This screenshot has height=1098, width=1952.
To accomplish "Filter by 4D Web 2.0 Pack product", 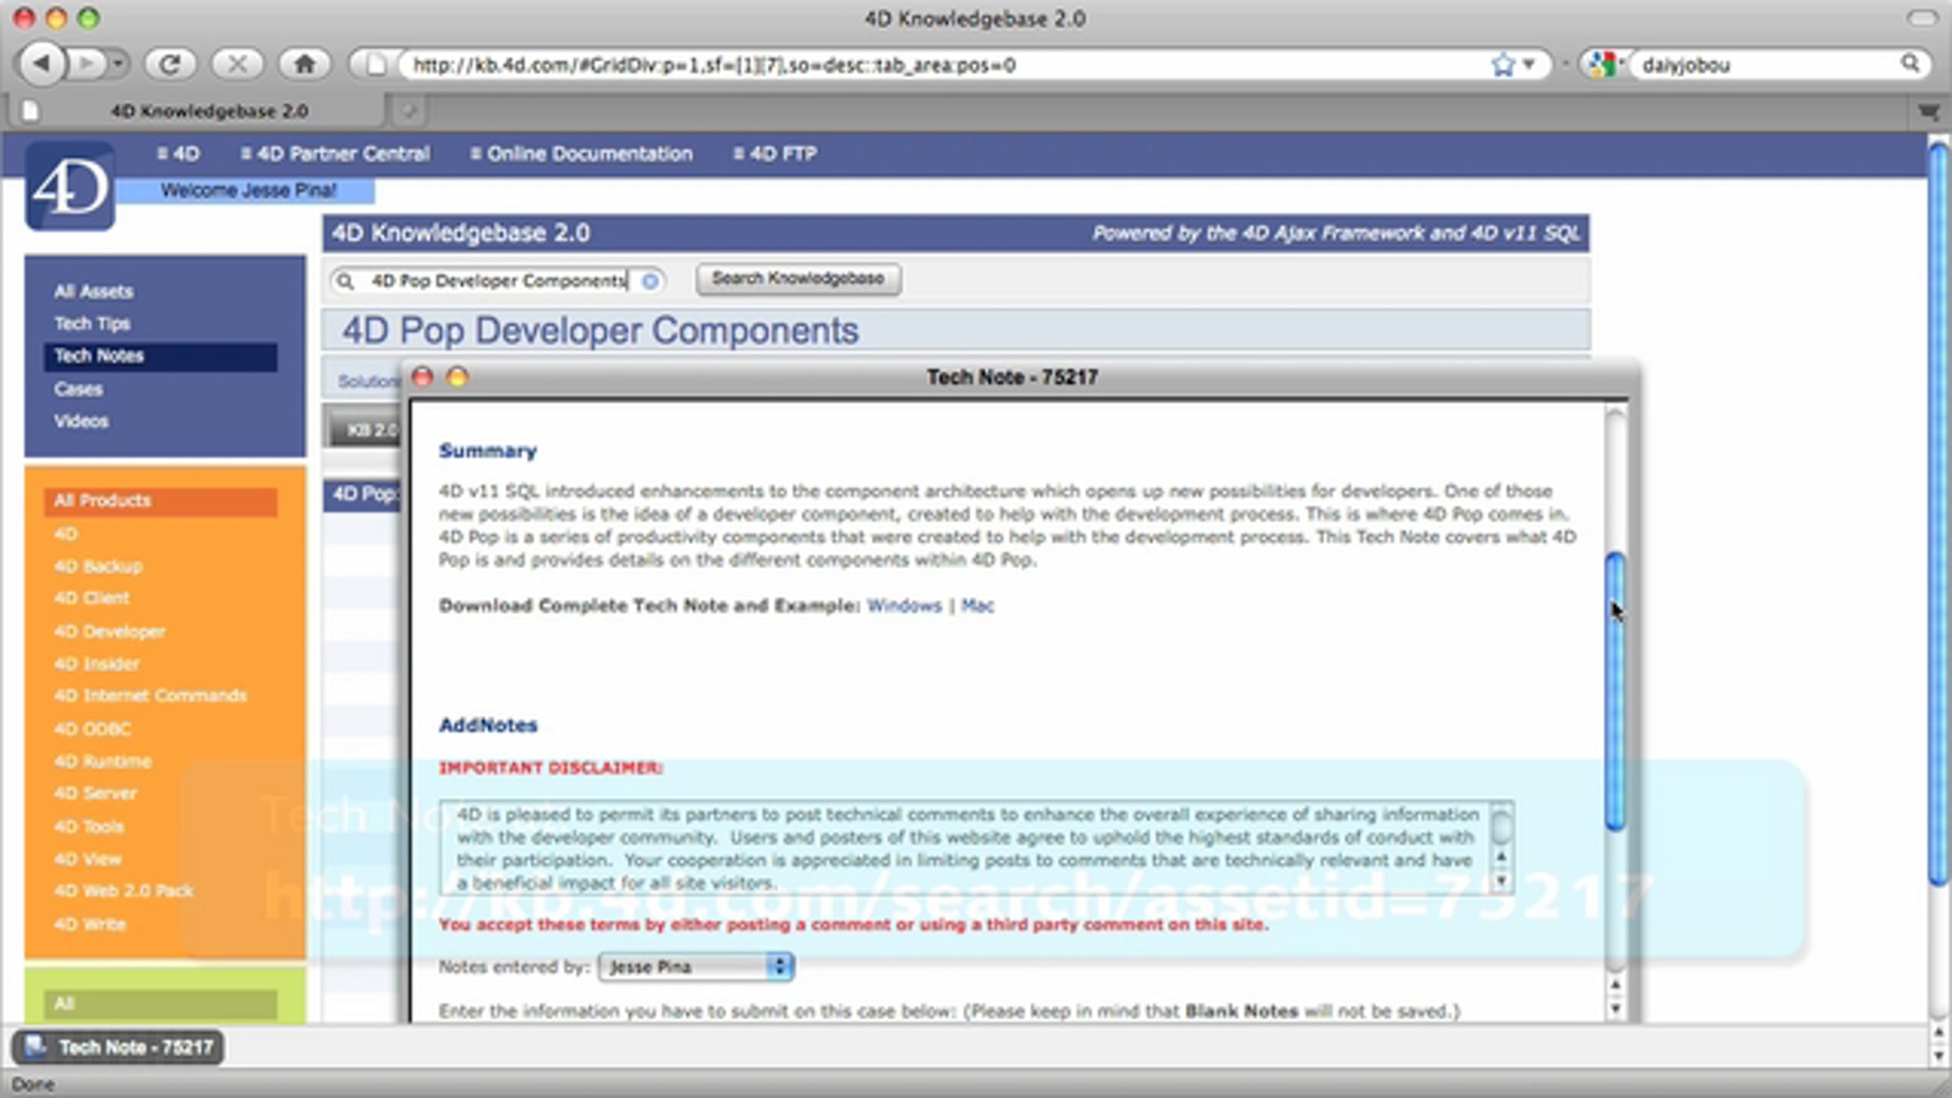I will click(124, 891).
